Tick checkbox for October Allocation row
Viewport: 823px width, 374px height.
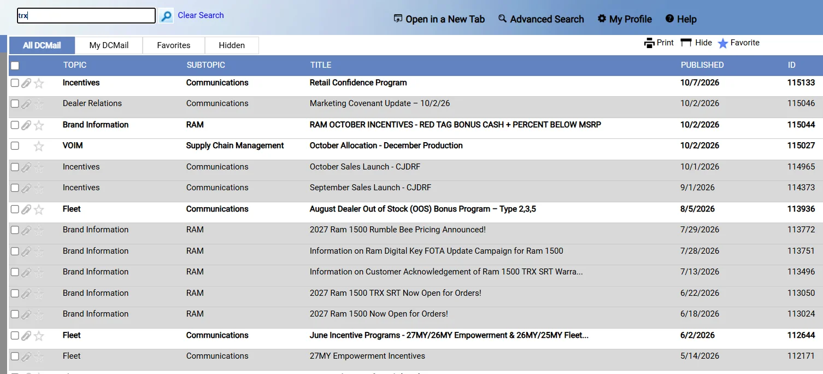pyautogui.click(x=15, y=146)
